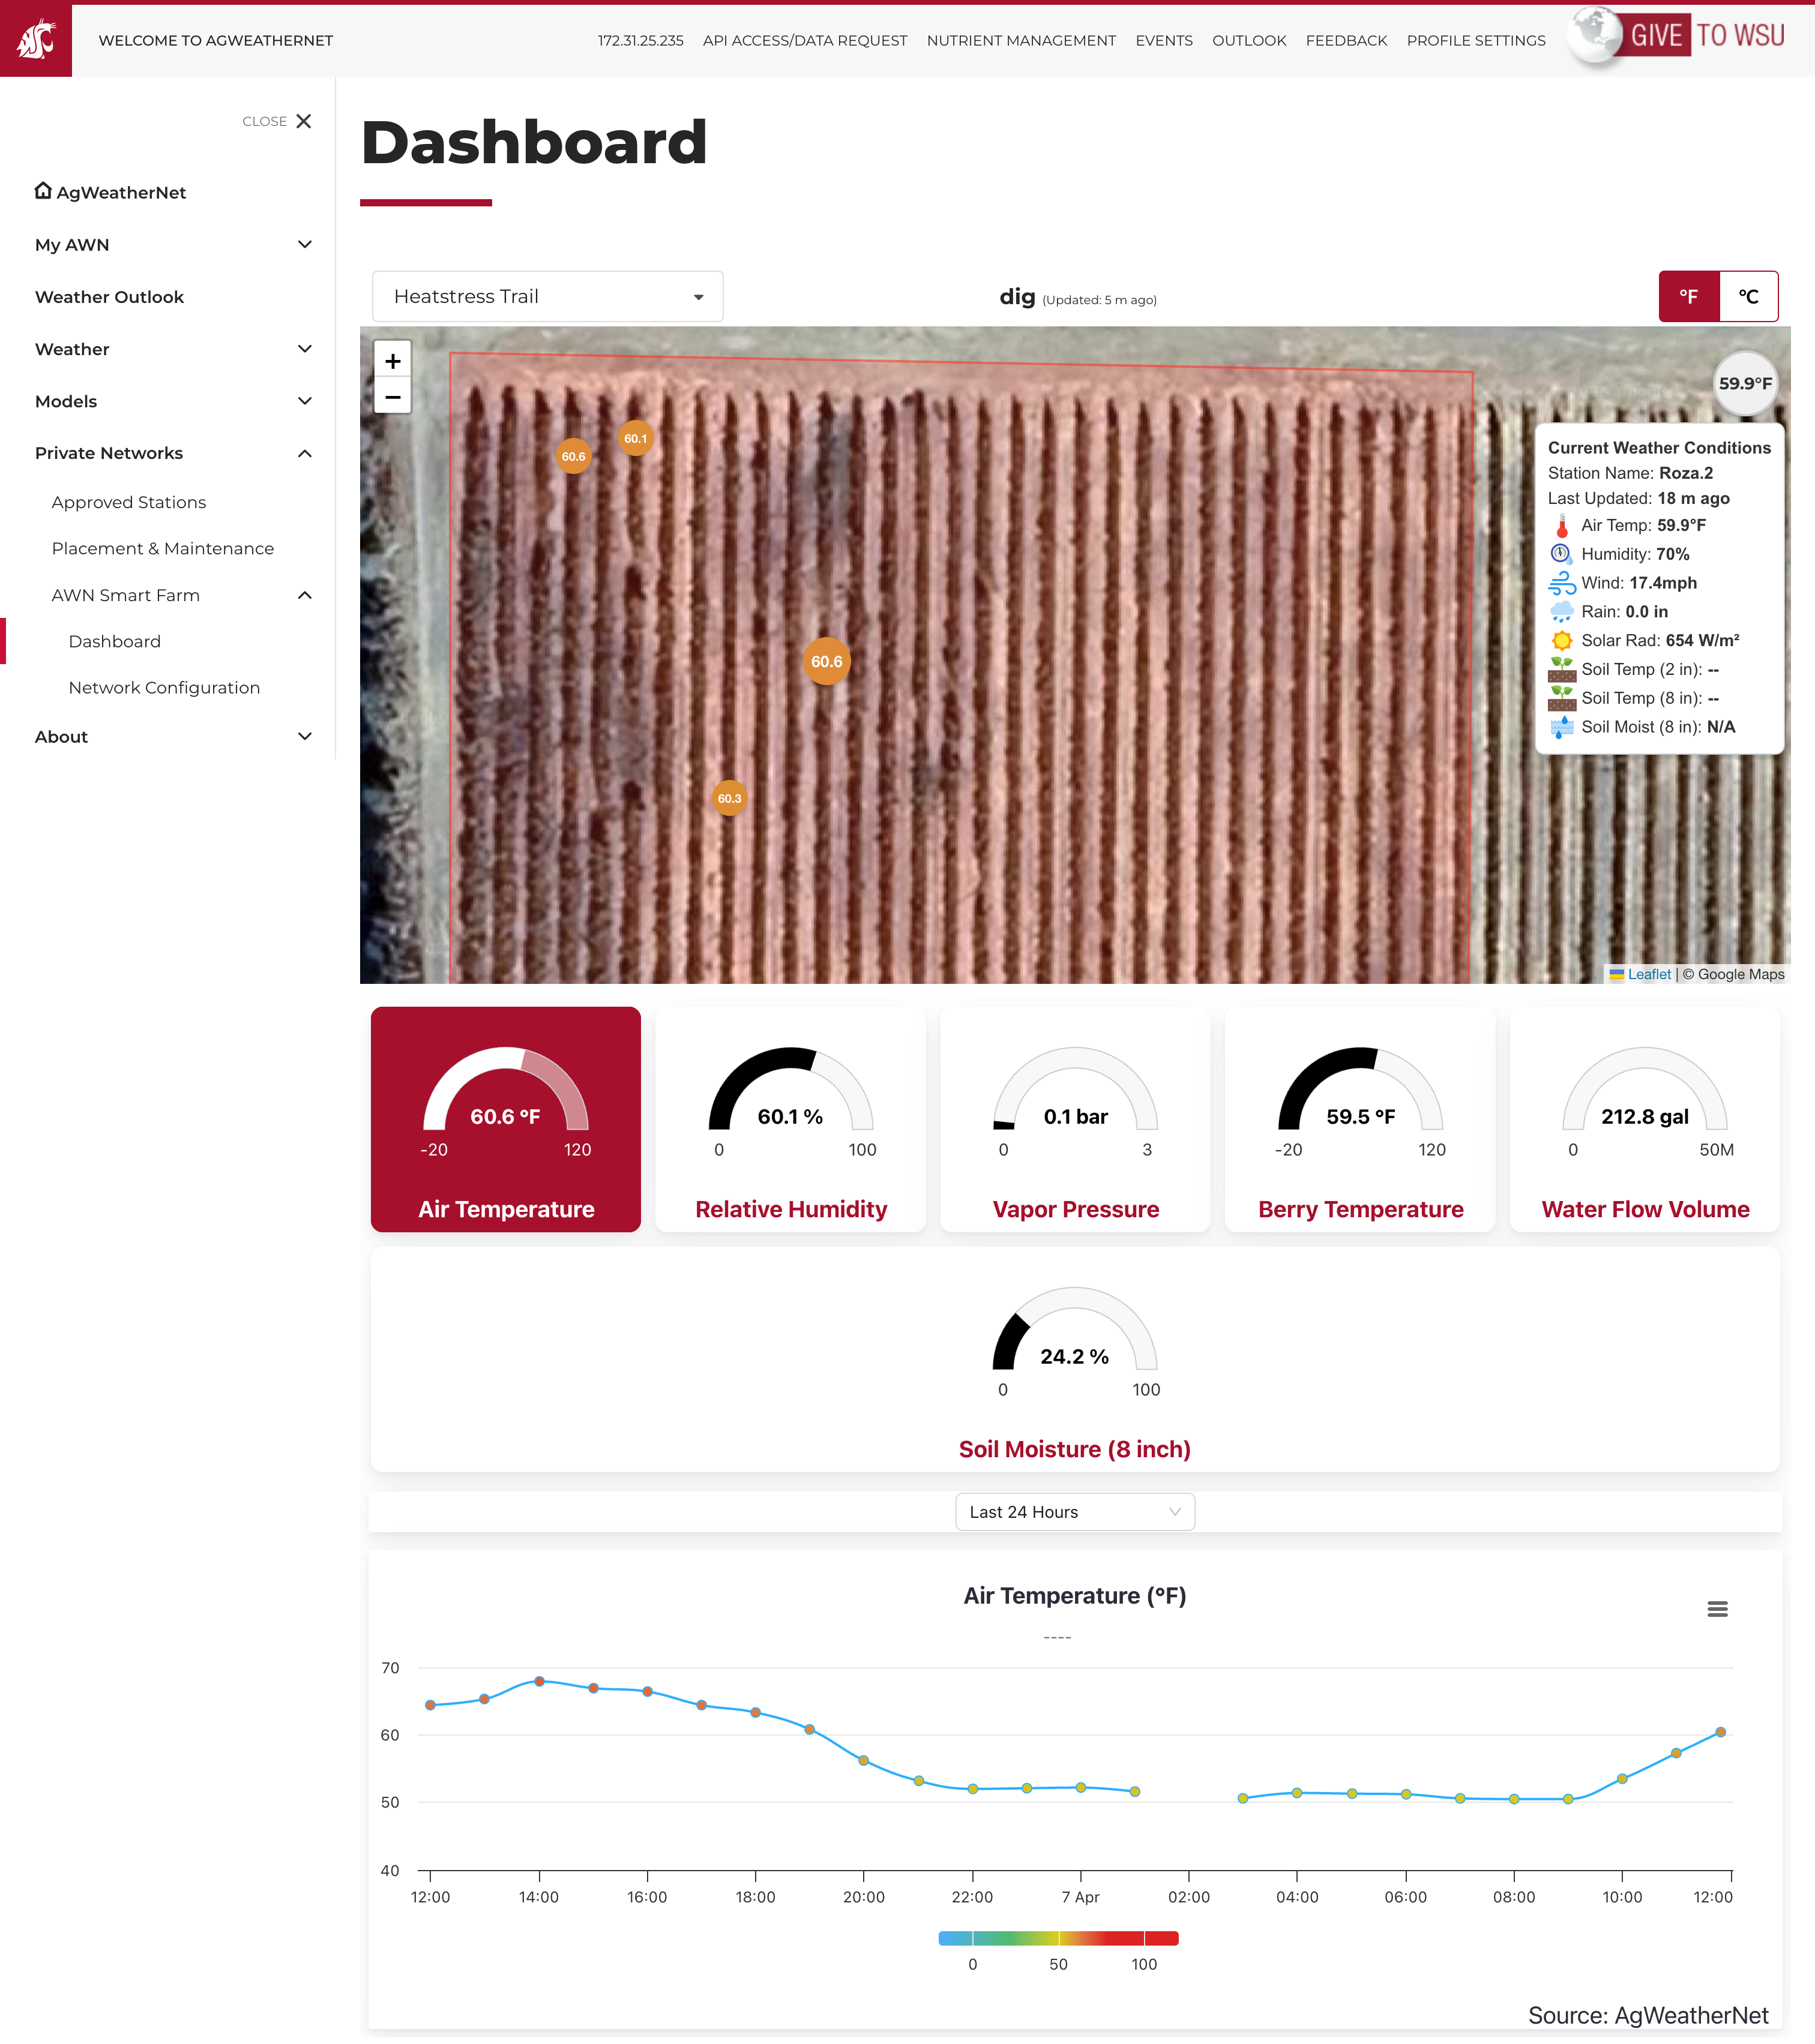Click the Soil Moist water drop icon
The width and height of the screenshot is (1815, 2044).
[x=1561, y=727]
